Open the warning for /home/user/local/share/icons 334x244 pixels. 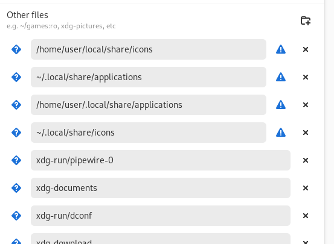(x=281, y=49)
